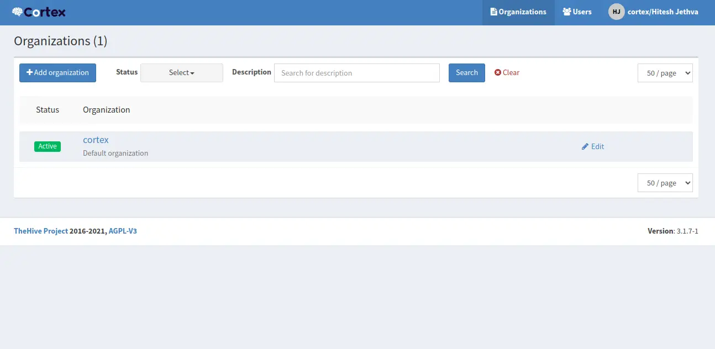Click the Cortex brain logo
Screen dimensions: 715x349
[39, 12]
